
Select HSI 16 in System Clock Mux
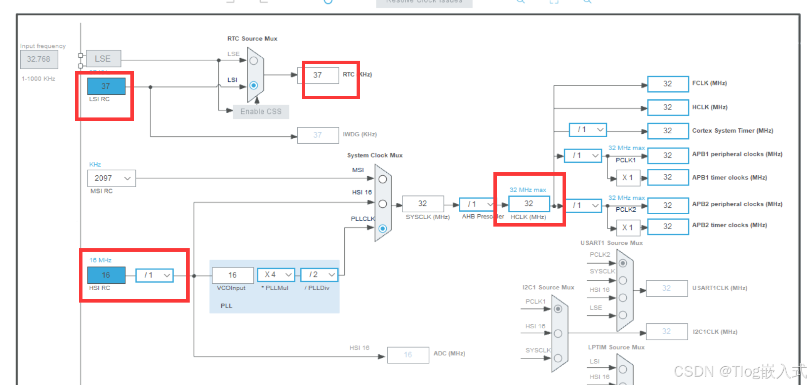(x=382, y=204)
